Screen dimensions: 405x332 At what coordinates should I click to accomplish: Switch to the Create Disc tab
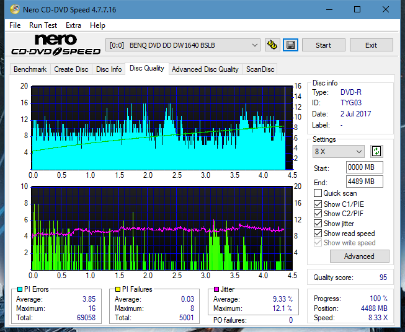pyautogui.click(x=71, y=69)
